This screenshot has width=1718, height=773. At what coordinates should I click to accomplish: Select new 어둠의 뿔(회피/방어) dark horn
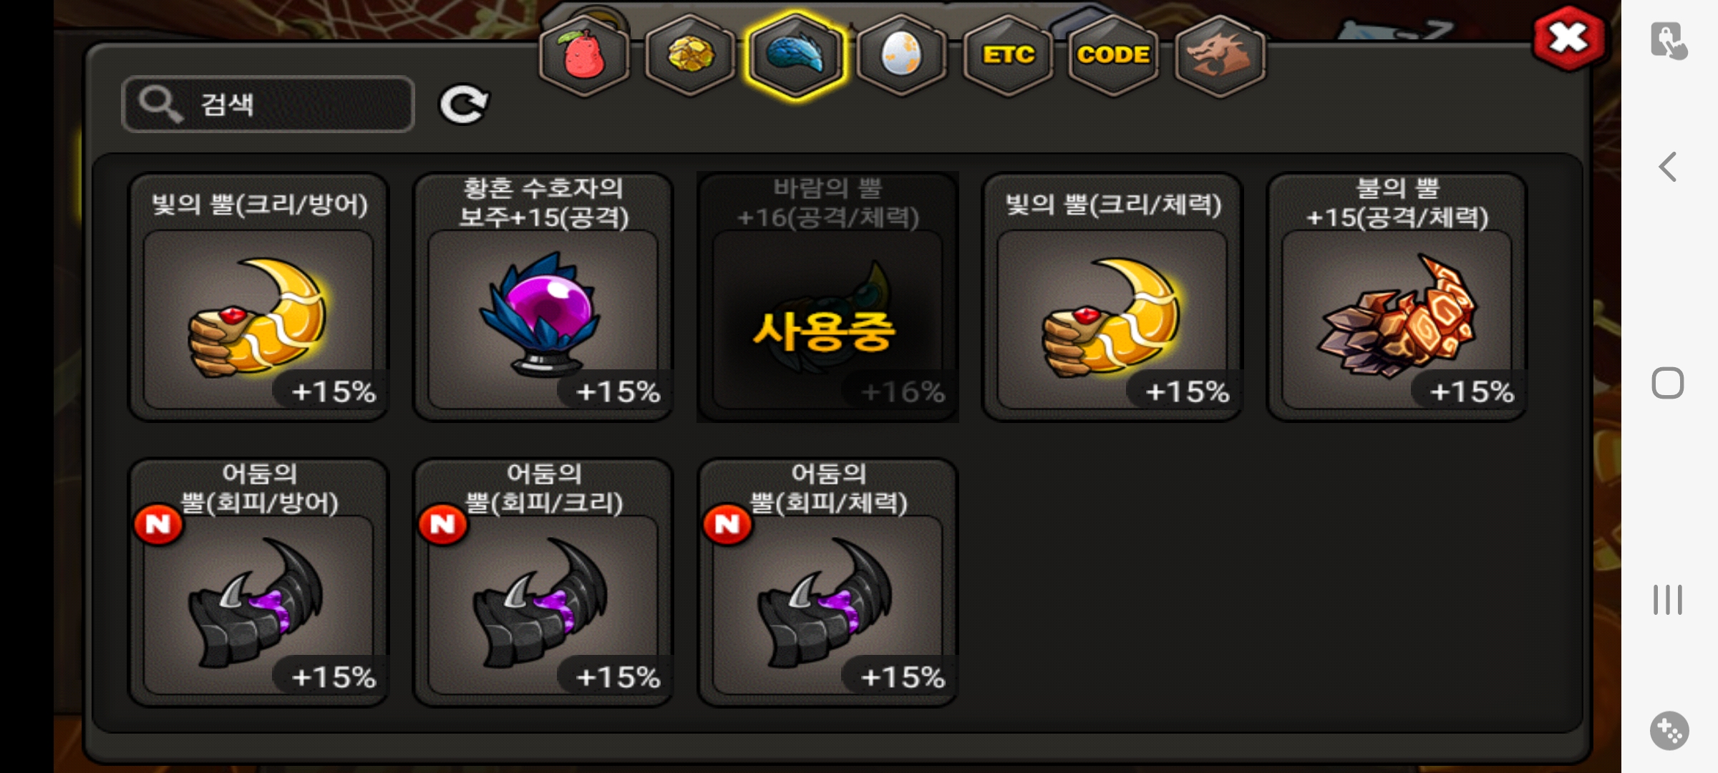tap(258, 583)
